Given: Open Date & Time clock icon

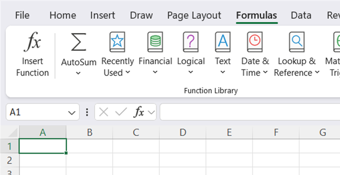Looking at the screenshot, I should [255, 42].
